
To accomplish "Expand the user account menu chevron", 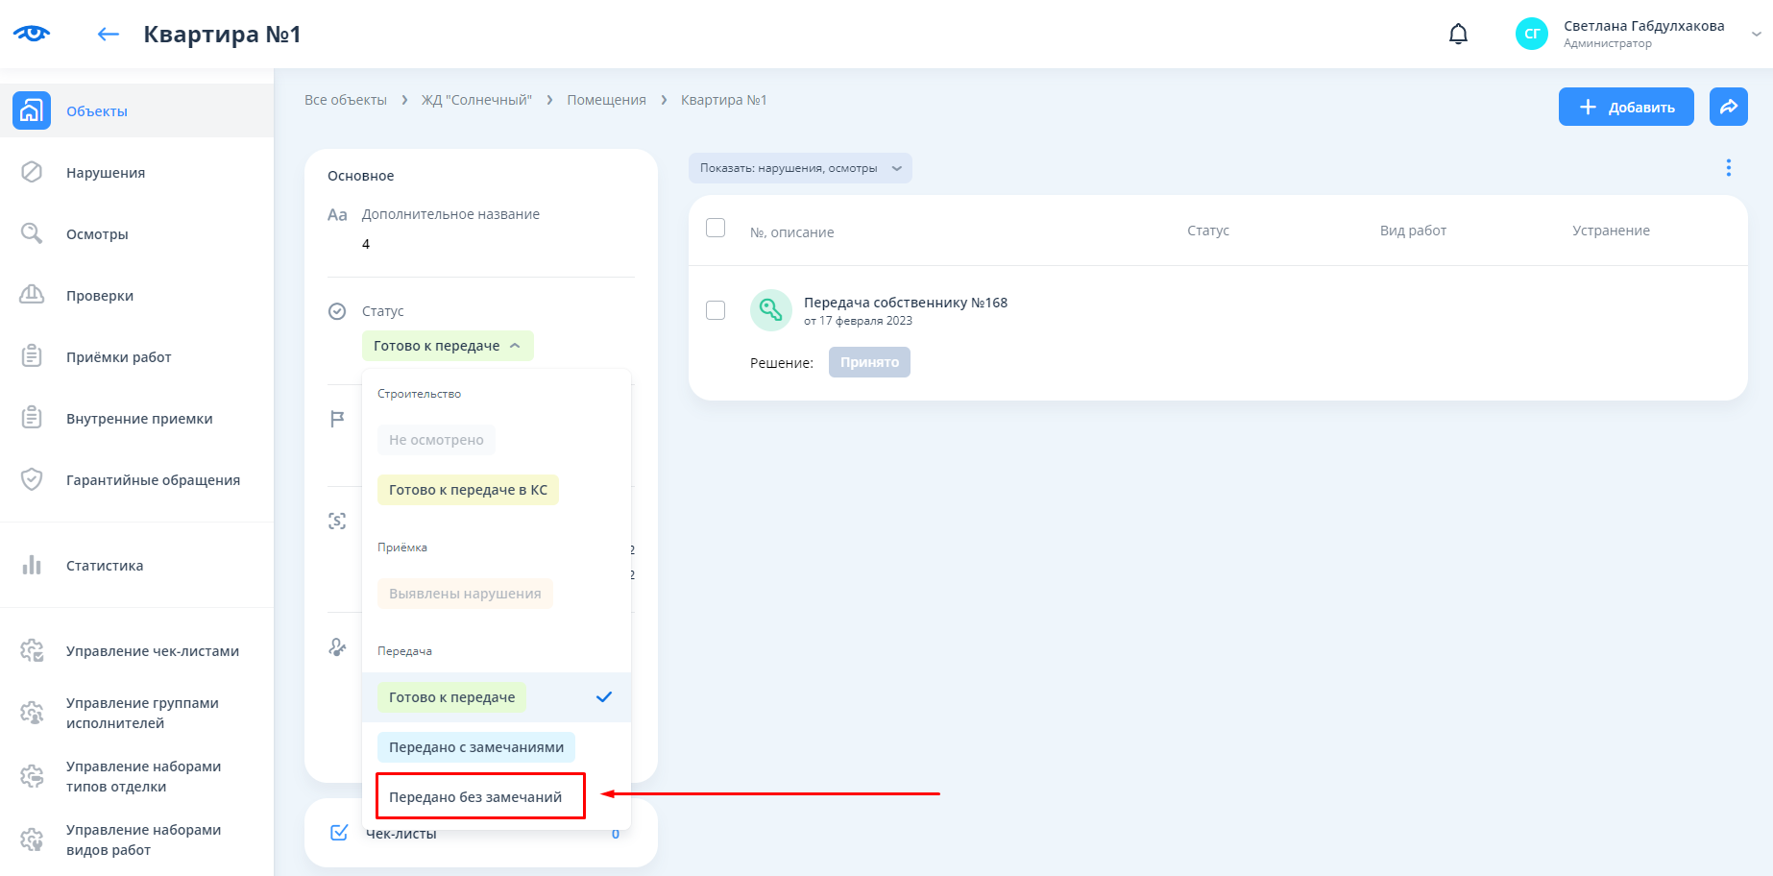I will [x=1756, y=34].
